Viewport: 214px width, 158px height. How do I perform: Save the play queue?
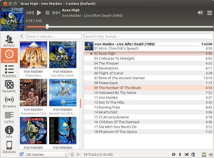(204, 155)
